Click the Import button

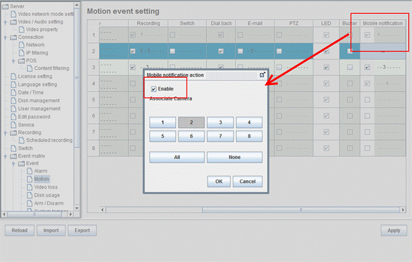click(51, 230)
